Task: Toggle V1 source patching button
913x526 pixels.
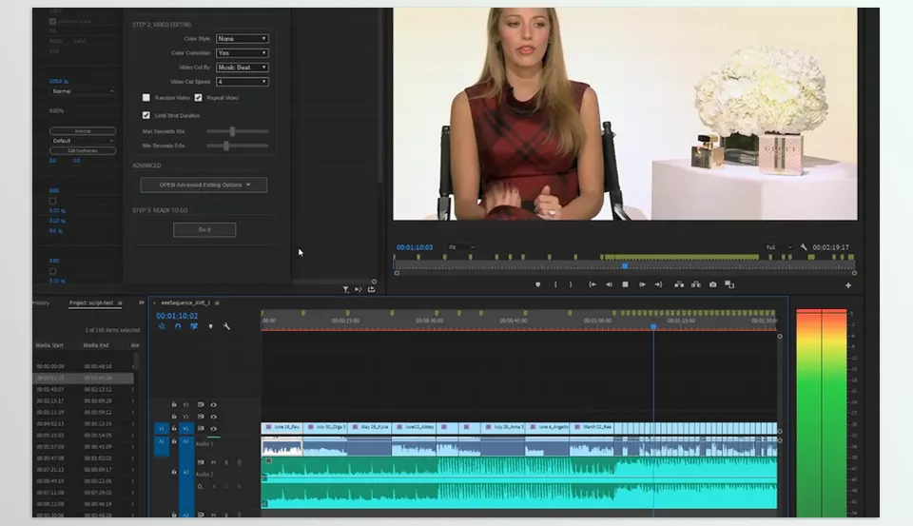Action: (162, 429)
